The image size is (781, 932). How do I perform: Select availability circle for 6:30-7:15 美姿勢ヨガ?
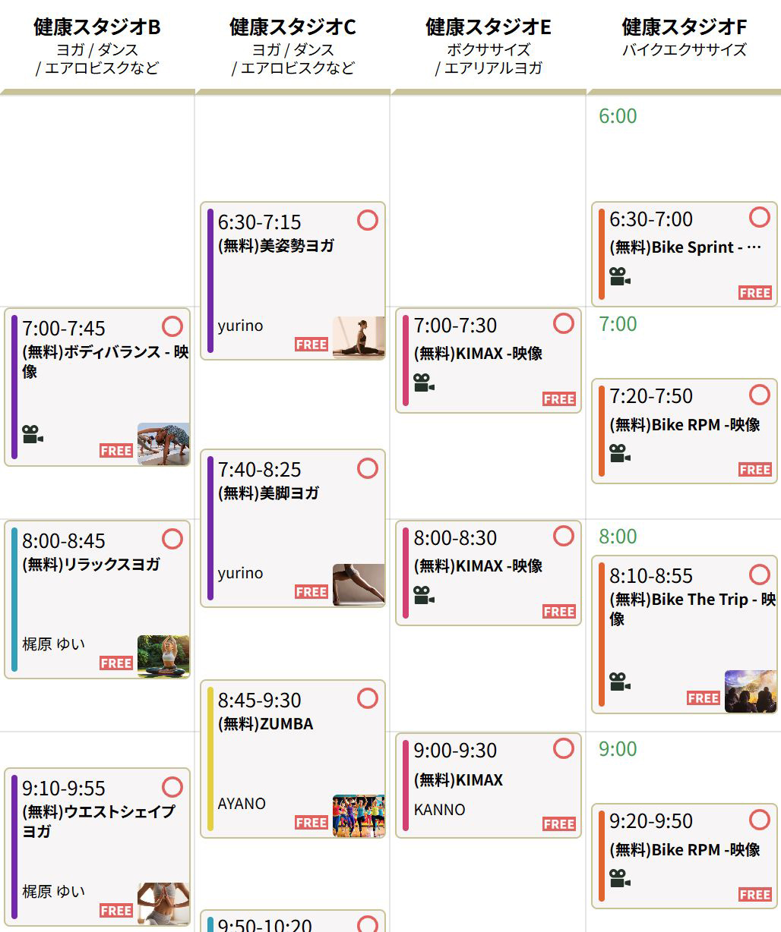coord(368,220)
